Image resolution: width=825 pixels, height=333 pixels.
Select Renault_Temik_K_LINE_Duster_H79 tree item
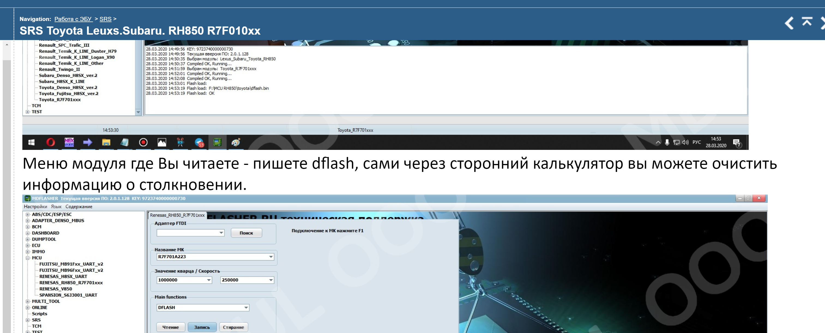[x=77, y=51]
